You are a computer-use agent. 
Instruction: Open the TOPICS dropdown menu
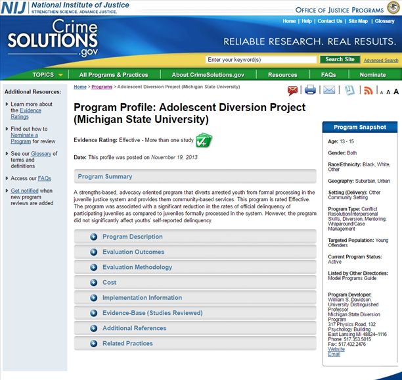pos(47,75)
